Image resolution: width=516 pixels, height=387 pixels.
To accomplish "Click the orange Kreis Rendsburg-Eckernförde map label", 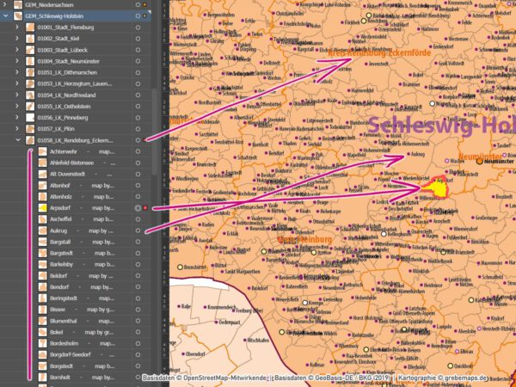I will tap(379, 53).
